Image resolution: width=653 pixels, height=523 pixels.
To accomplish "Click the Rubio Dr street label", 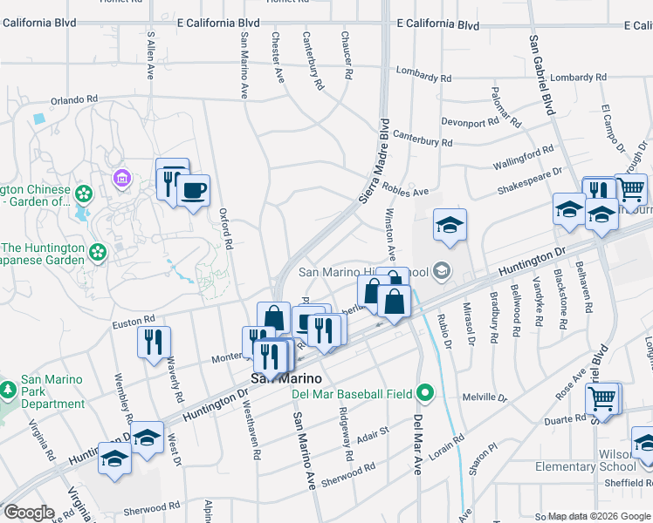I will point(444,331).
